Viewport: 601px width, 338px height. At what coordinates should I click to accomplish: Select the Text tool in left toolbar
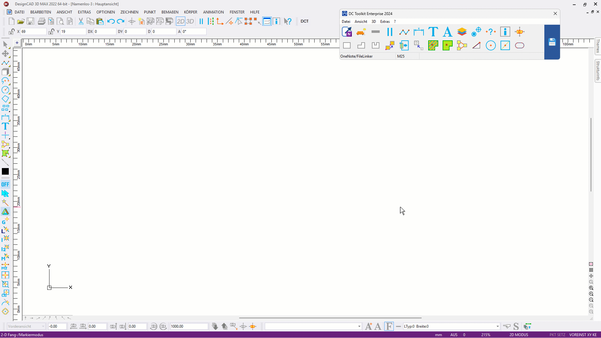click(5, 126)
